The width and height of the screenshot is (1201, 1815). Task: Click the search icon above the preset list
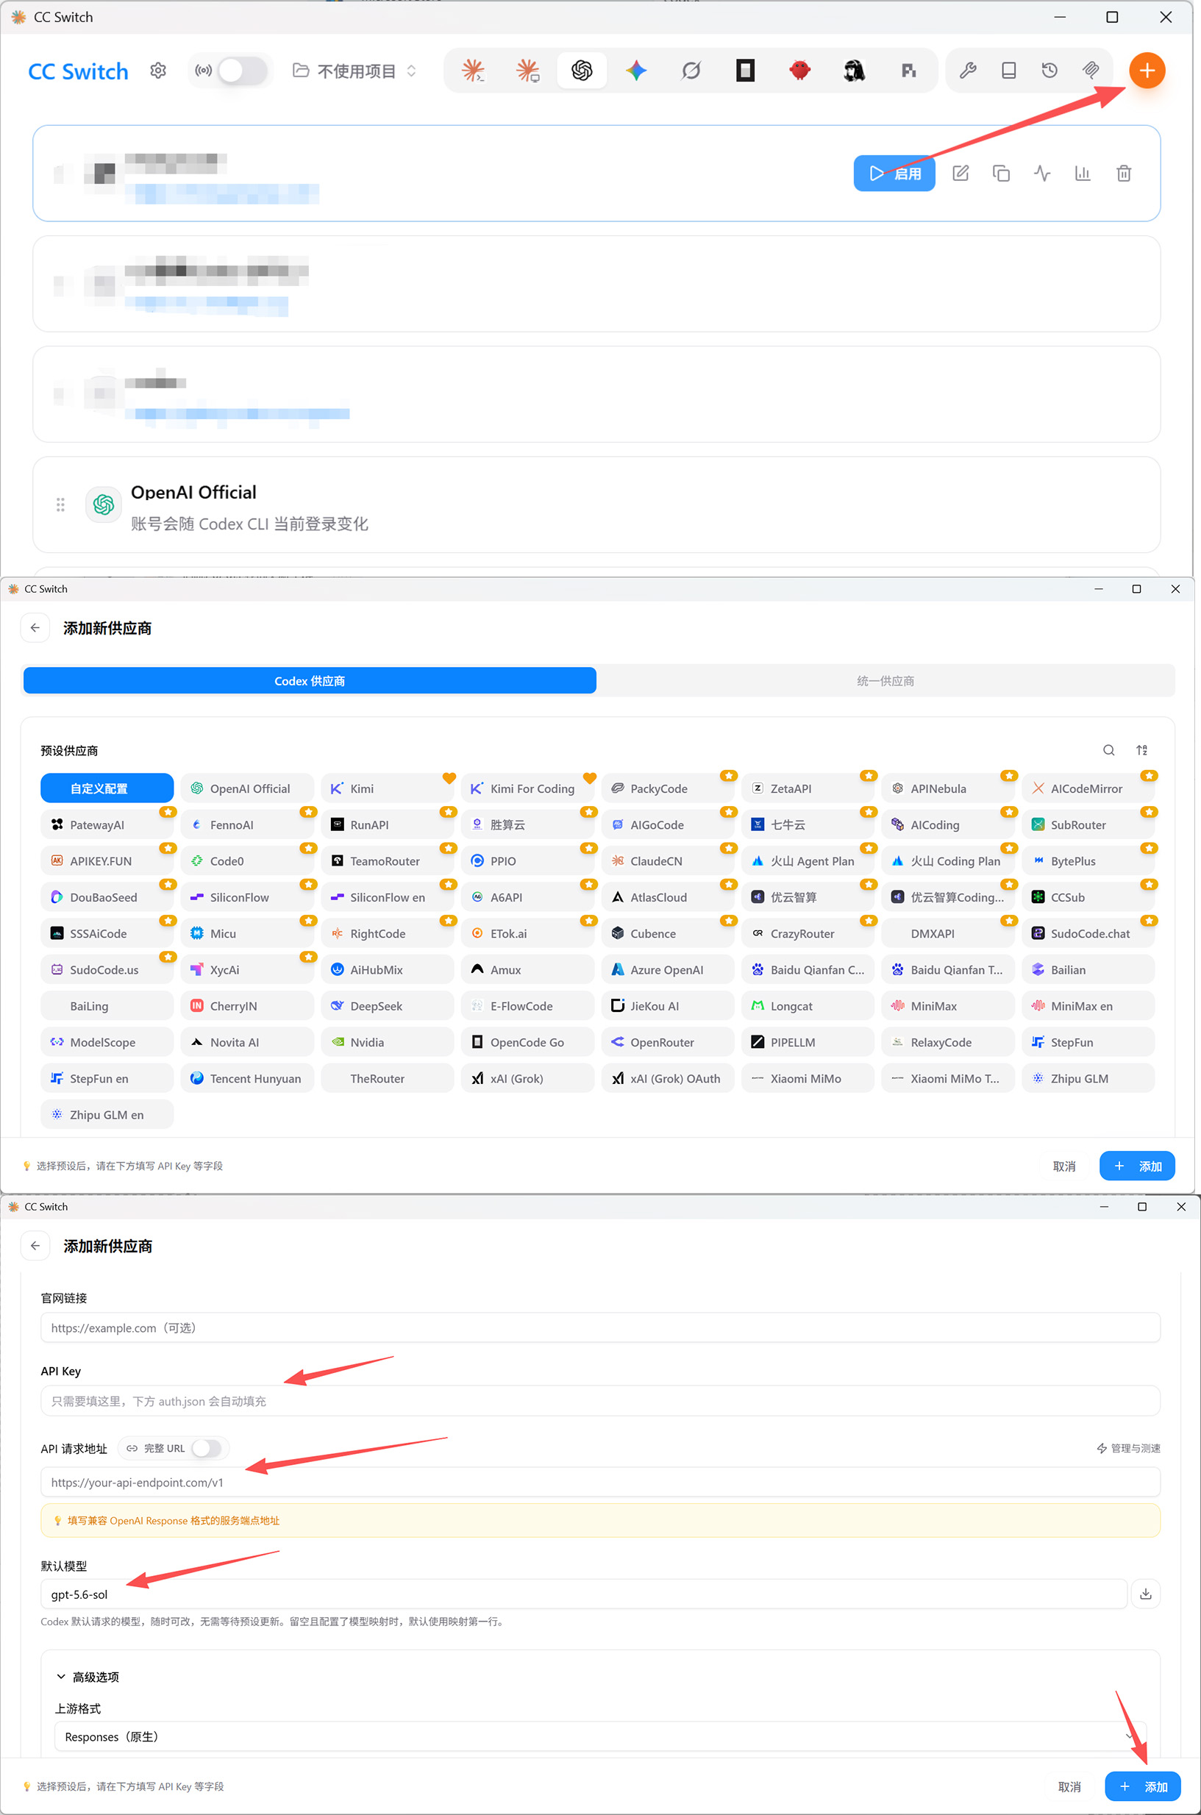click(1108, 751)
